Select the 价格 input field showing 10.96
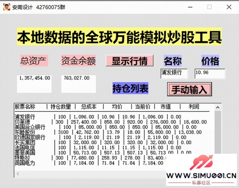 click(210, 74)
